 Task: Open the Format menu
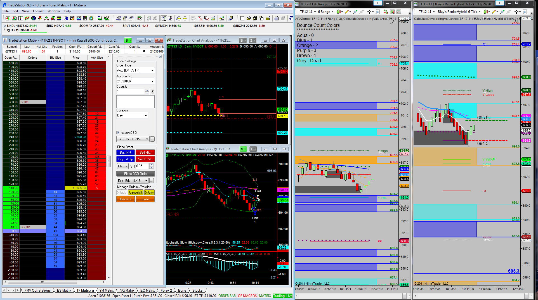tap(38, 11)
